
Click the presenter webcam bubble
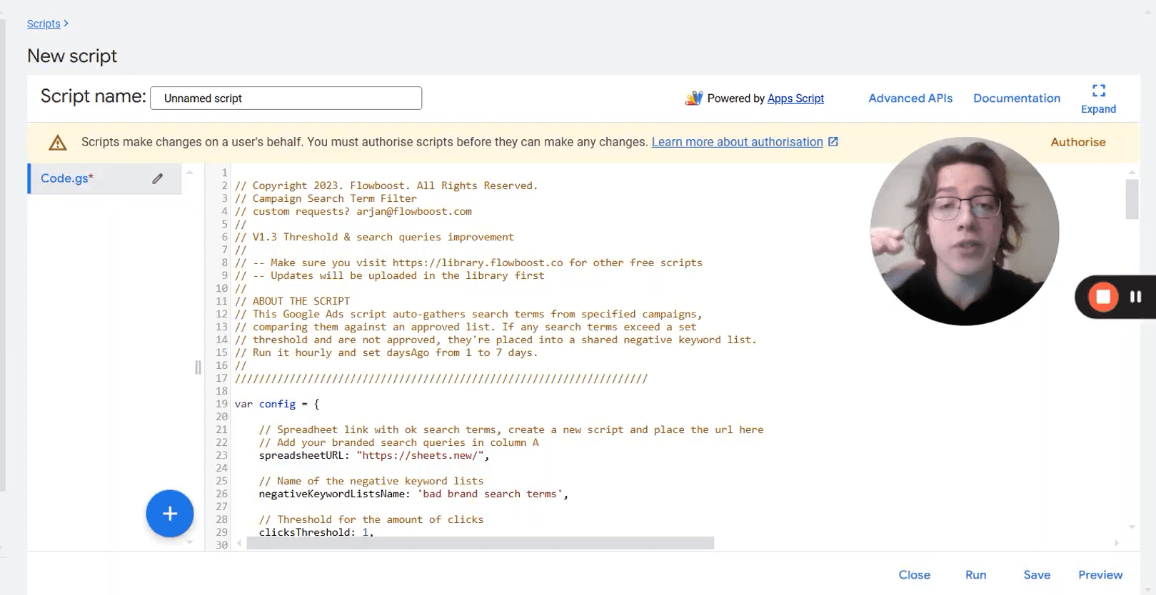click(x=965, y=231)
